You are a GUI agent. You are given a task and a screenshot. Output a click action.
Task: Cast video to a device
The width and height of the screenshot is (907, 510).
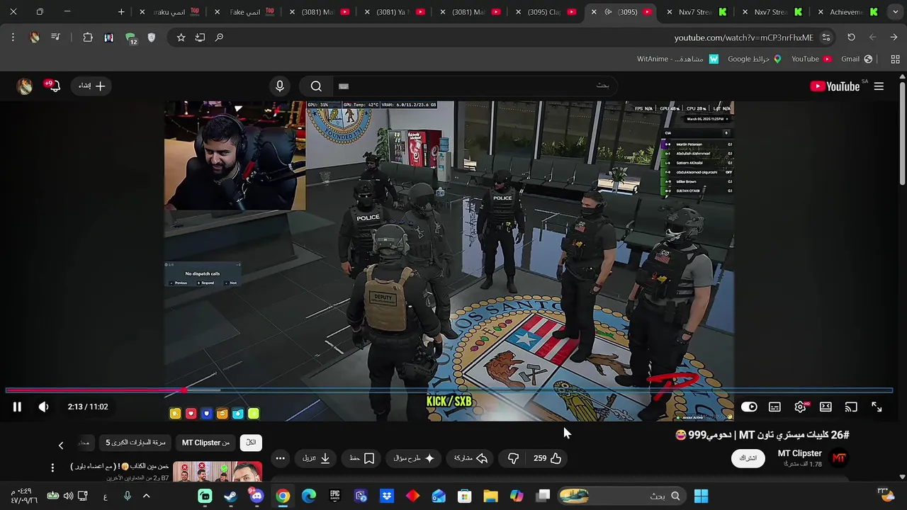point(851,407)
